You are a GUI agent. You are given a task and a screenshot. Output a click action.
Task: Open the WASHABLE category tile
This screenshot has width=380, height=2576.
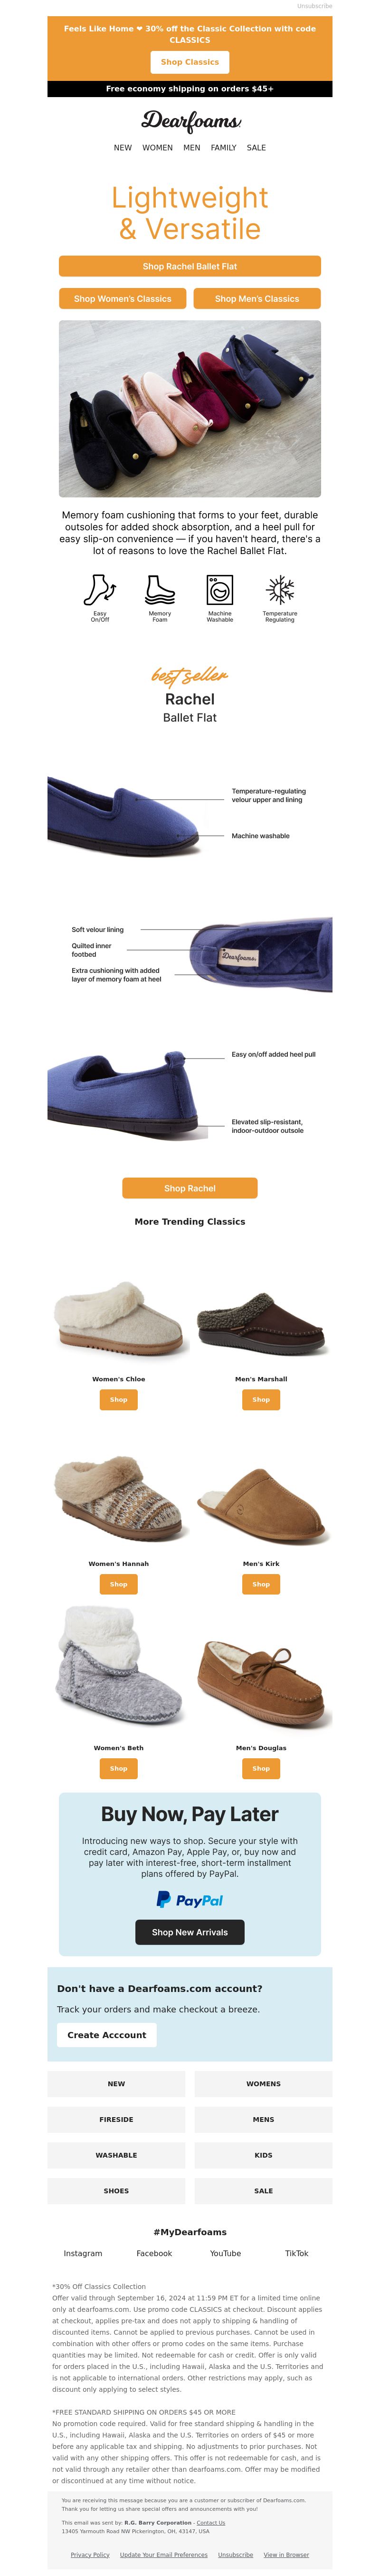(x=117, y=2155)
